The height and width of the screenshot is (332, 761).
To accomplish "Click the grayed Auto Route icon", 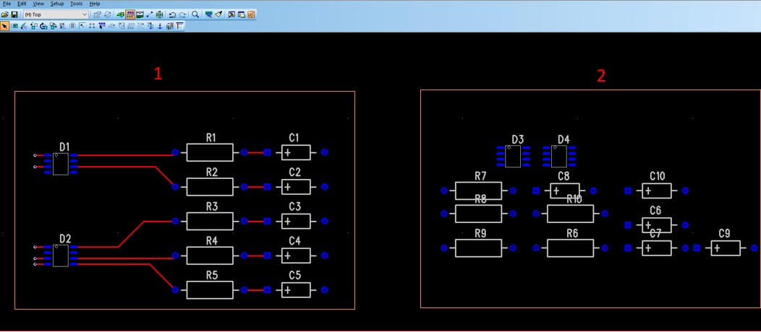I will (131, 26).
